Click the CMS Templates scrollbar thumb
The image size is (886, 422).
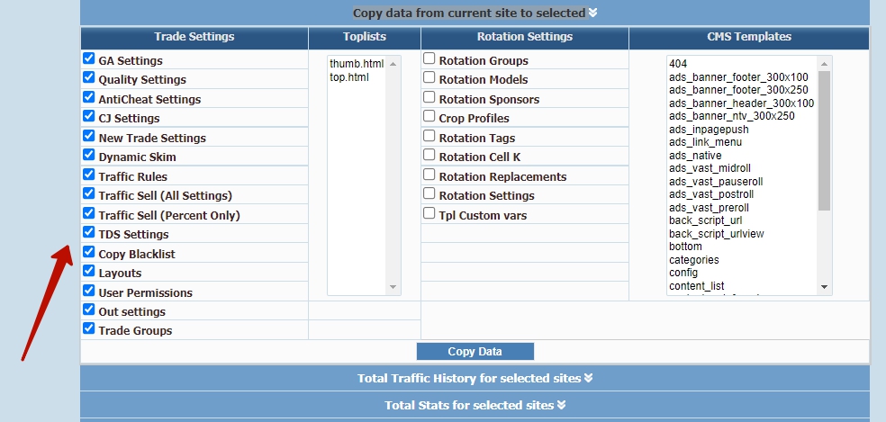[x=824, y=140]
